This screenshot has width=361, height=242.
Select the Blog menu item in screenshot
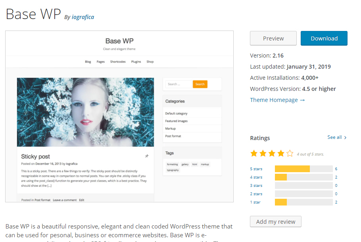88,62
